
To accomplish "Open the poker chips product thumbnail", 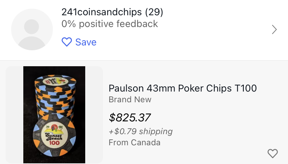I will 54,114.
